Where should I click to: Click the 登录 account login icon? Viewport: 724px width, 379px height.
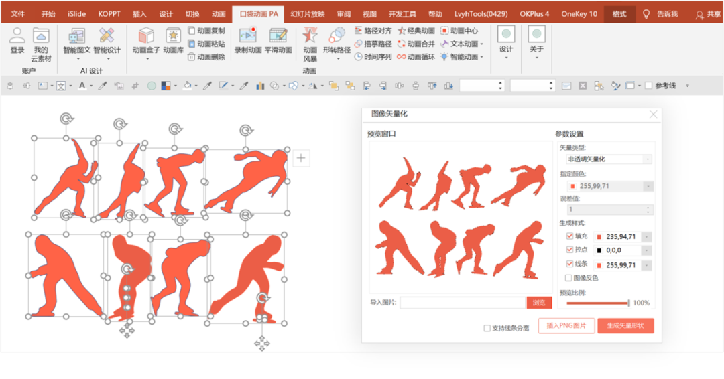17,41
